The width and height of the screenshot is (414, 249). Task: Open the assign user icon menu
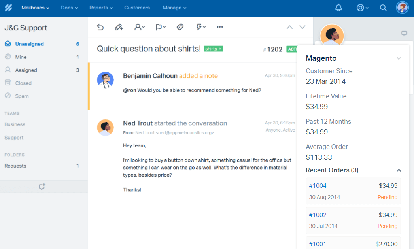click(x=139, y=27)
